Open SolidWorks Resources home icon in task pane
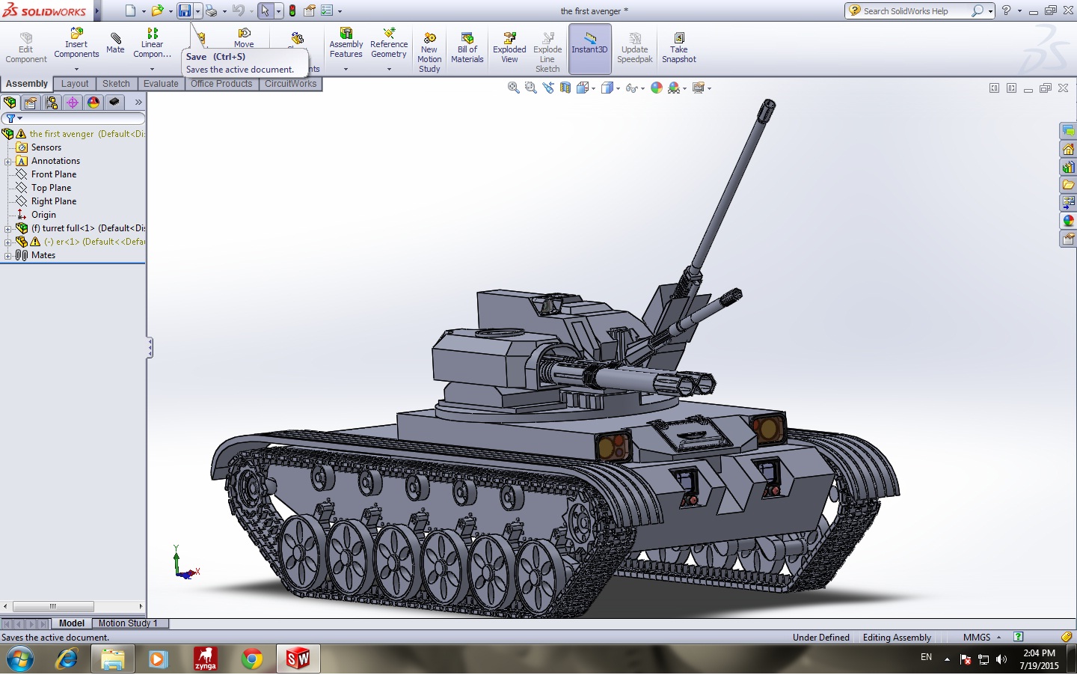 coord(1068,149)
